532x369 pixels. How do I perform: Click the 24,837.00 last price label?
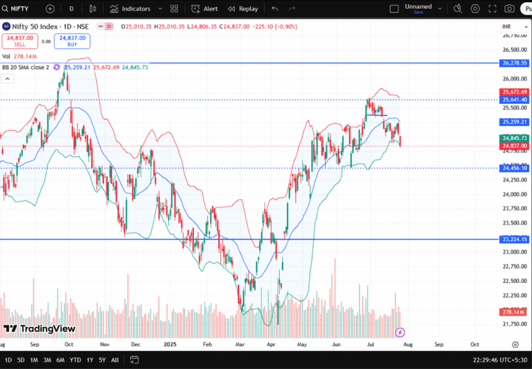pos(515,146)
